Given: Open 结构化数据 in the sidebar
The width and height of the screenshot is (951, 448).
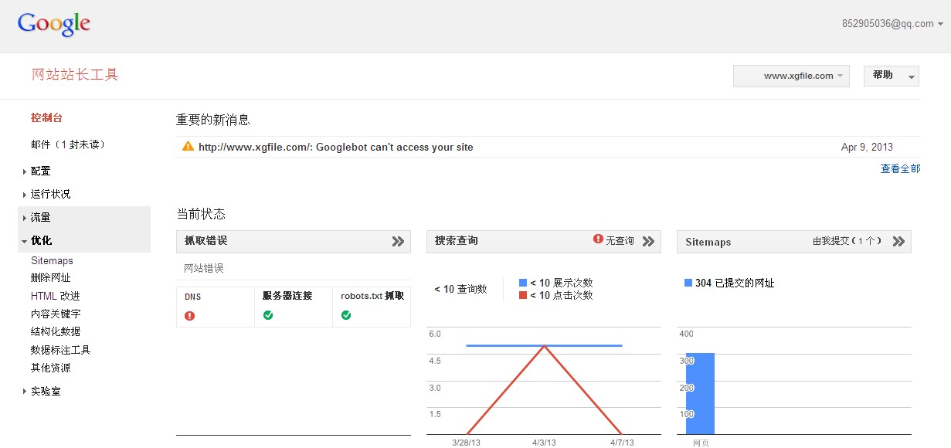Looking at the screenshot, I should [x=56, y=332].
